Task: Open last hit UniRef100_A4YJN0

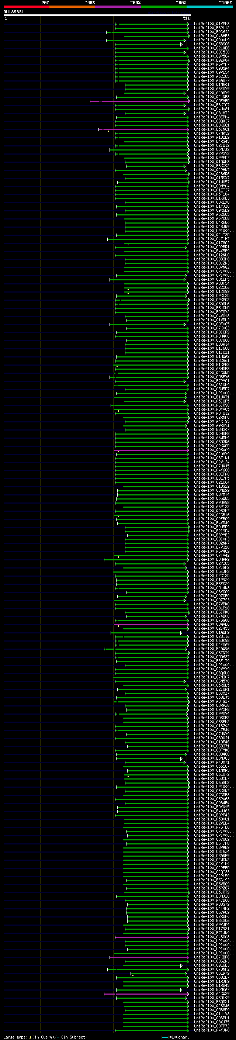Action: click(x=212, y=1031)
